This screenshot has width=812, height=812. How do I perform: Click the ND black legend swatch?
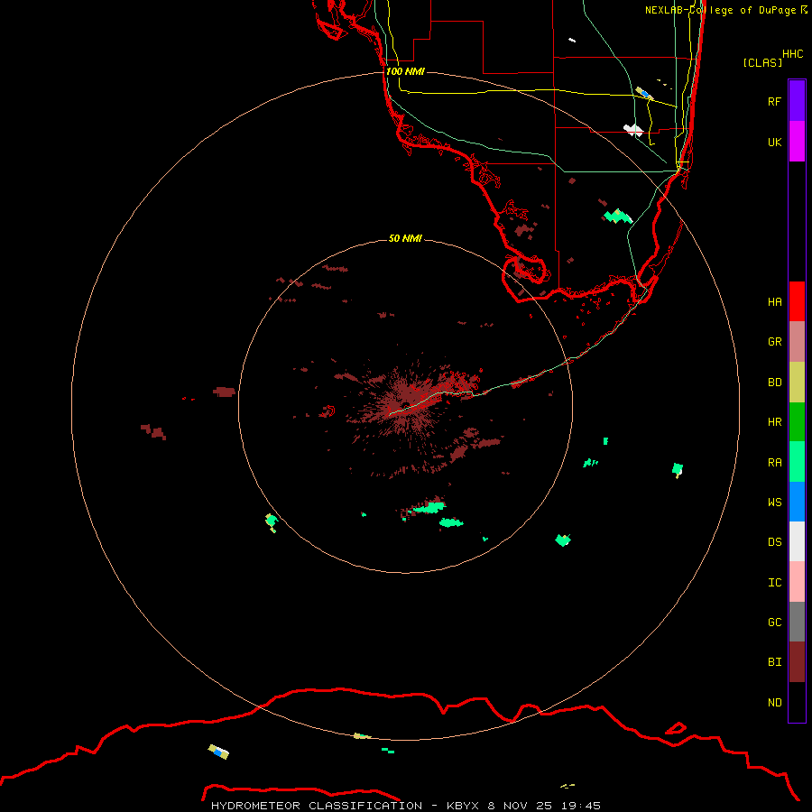coord(797,702)
